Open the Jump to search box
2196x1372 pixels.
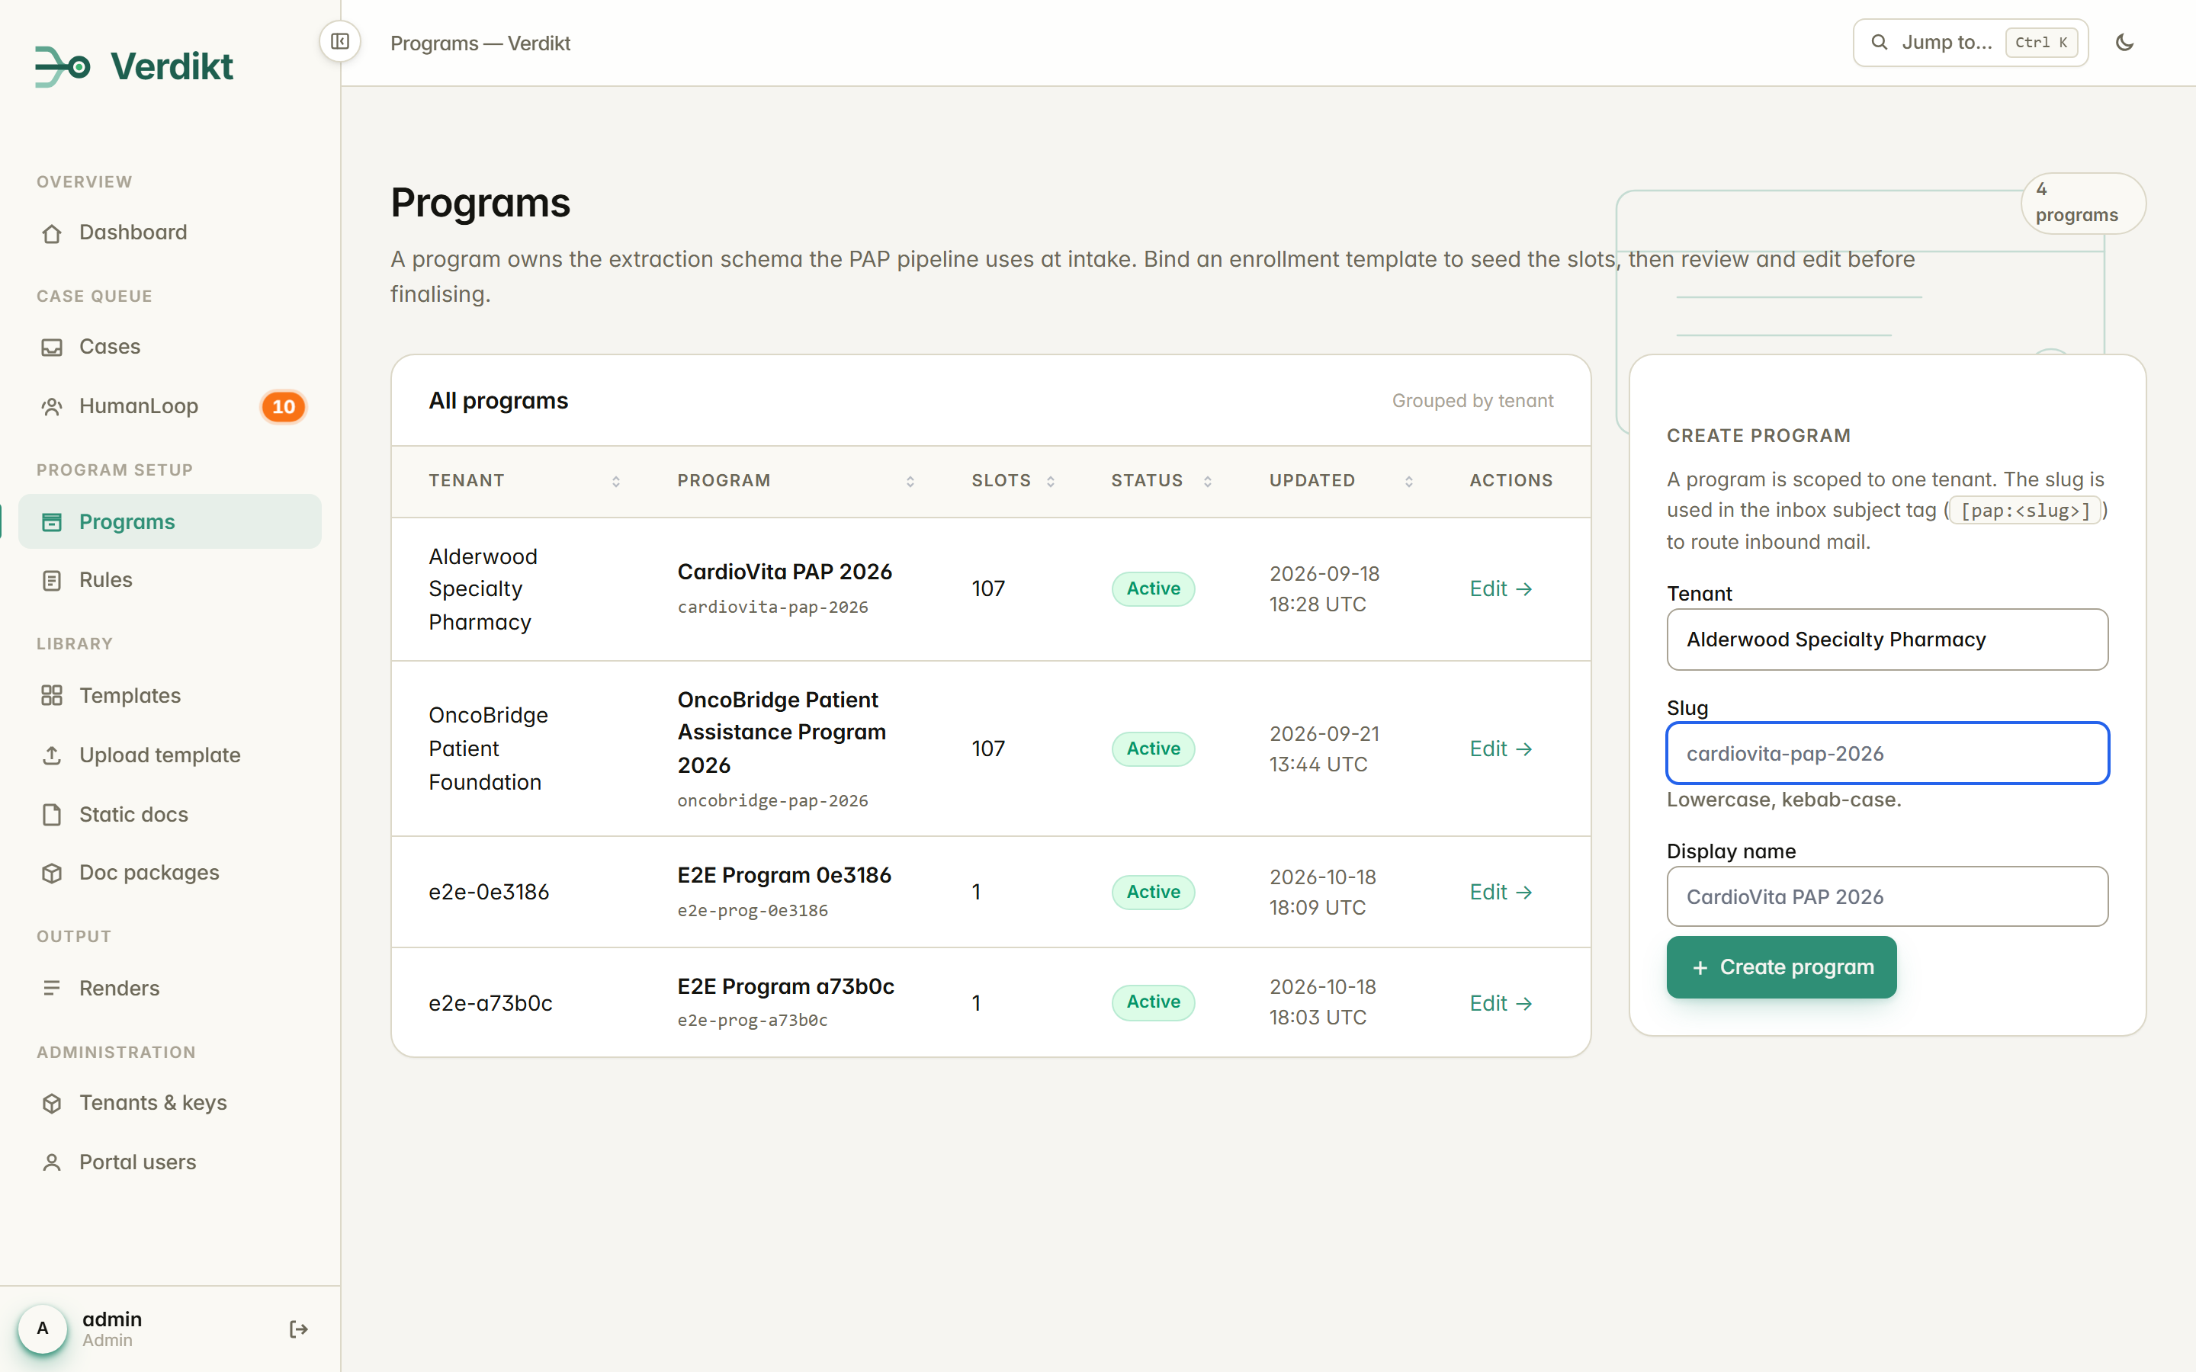(1970, 43)
